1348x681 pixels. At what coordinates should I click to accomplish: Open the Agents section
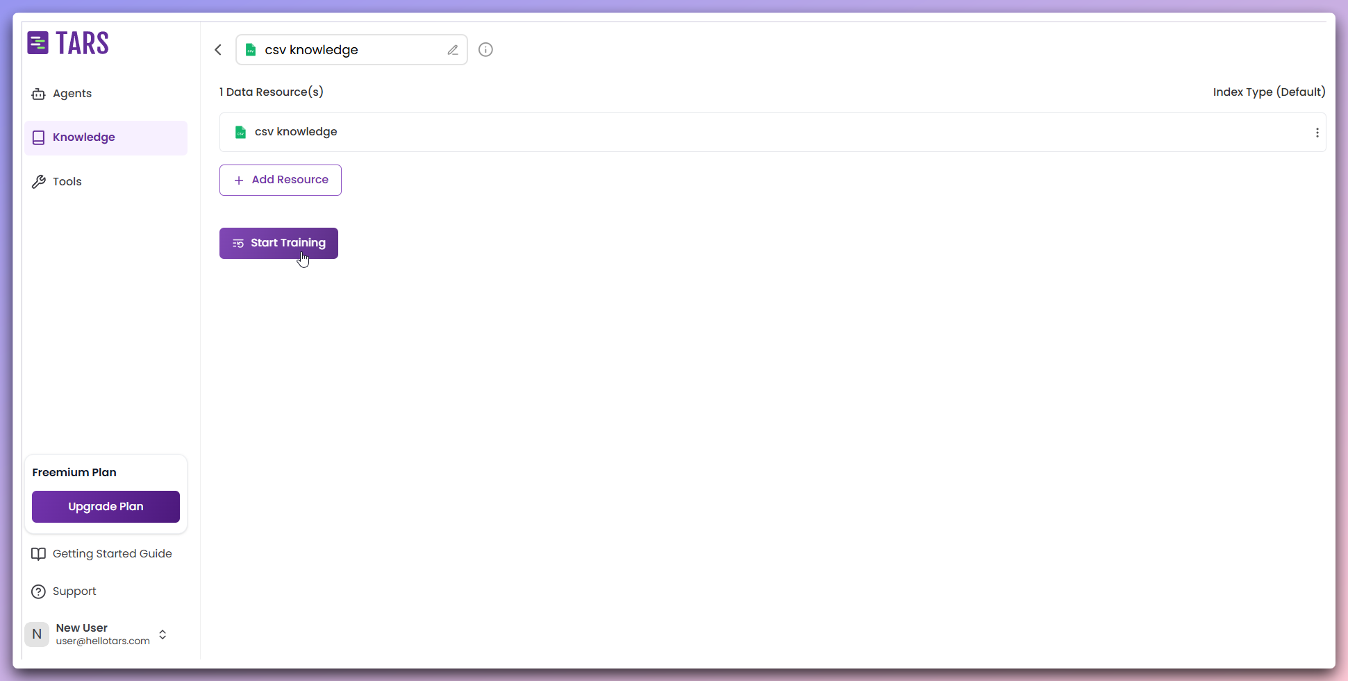(106, 94)
